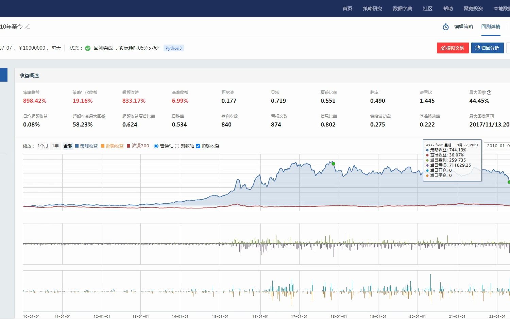
Task: Select the 普通轴 radio button
Action: 156,146
